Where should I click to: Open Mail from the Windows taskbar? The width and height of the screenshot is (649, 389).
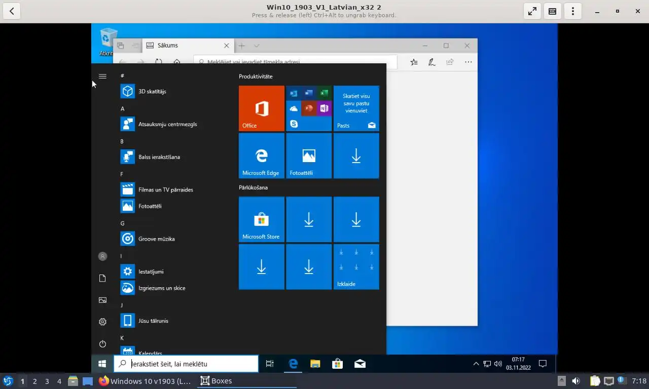point(360,364)
